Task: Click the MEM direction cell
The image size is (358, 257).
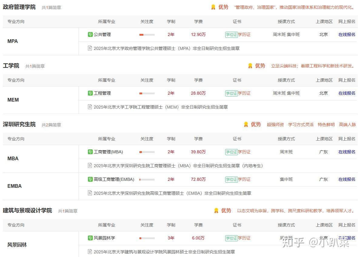Action: 41,100
